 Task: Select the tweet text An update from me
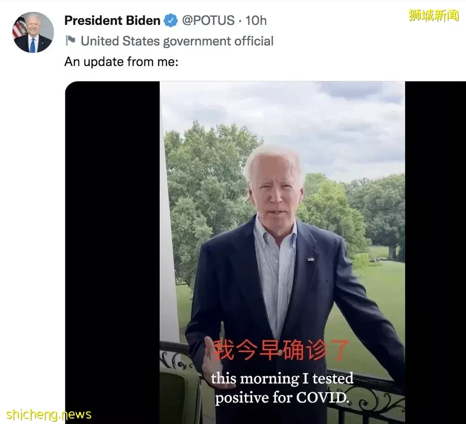[x=121, y=62]
